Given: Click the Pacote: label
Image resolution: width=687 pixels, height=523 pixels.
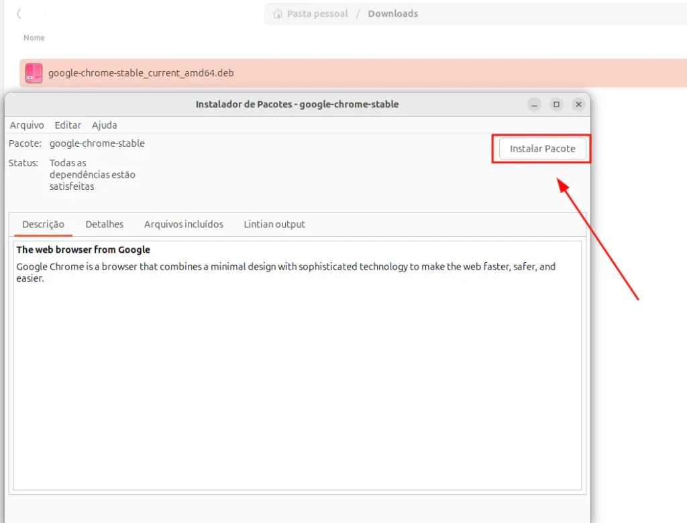Looking at the screenshot, I should [25, 143].
